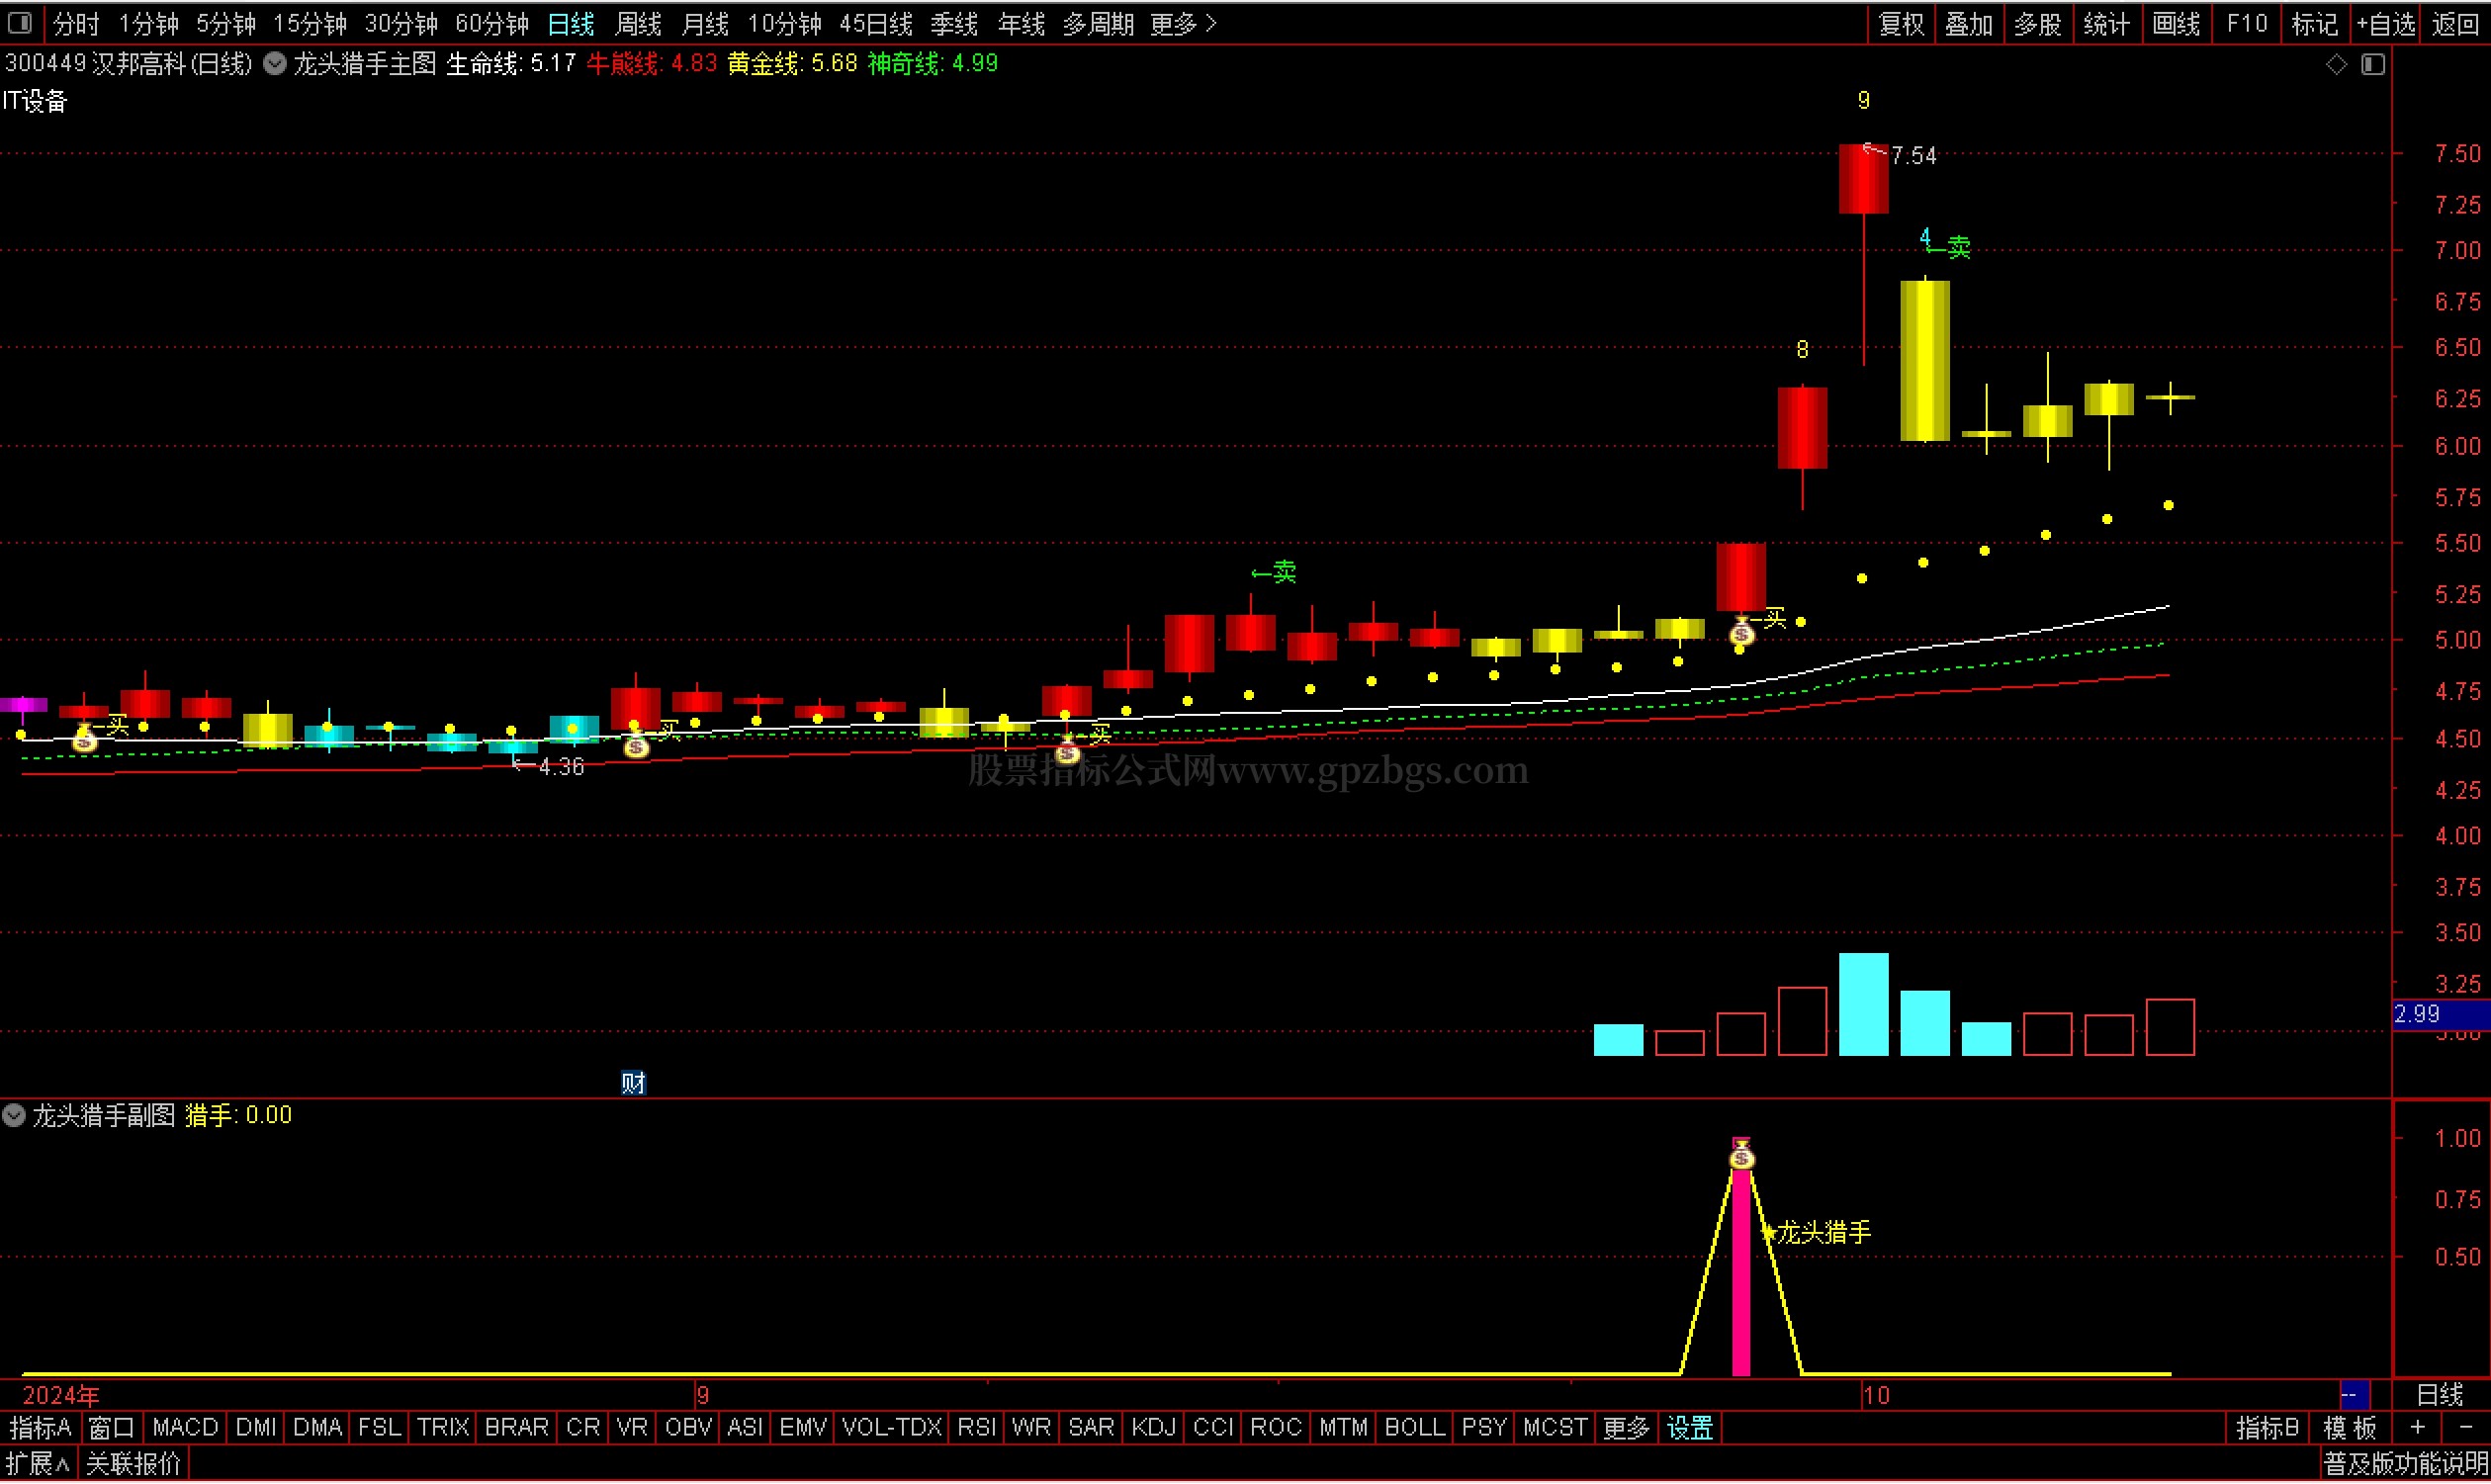The width and height of the screenshot is (2491, 1484).
Task: Select the DMA indicator
Action: (318, 1428)
